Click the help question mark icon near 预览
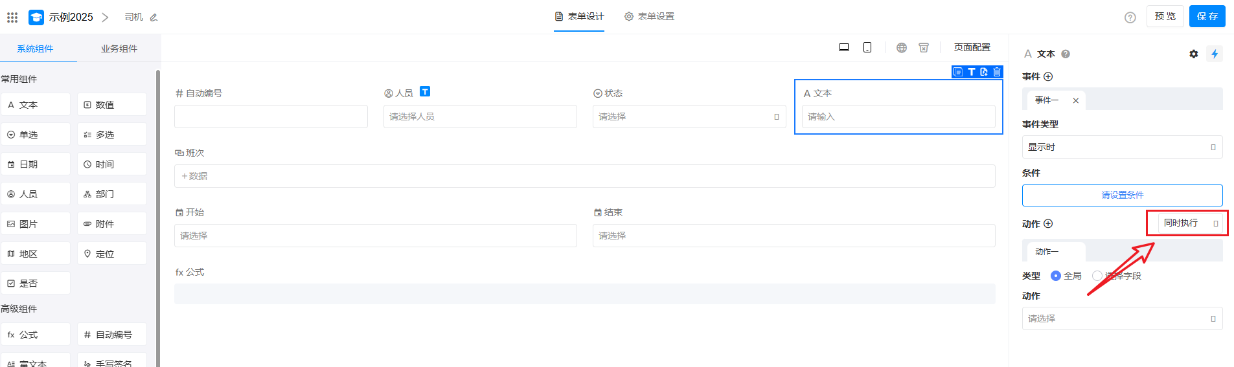Viewport: 1234px width, 367px height. click(1130, 17)
